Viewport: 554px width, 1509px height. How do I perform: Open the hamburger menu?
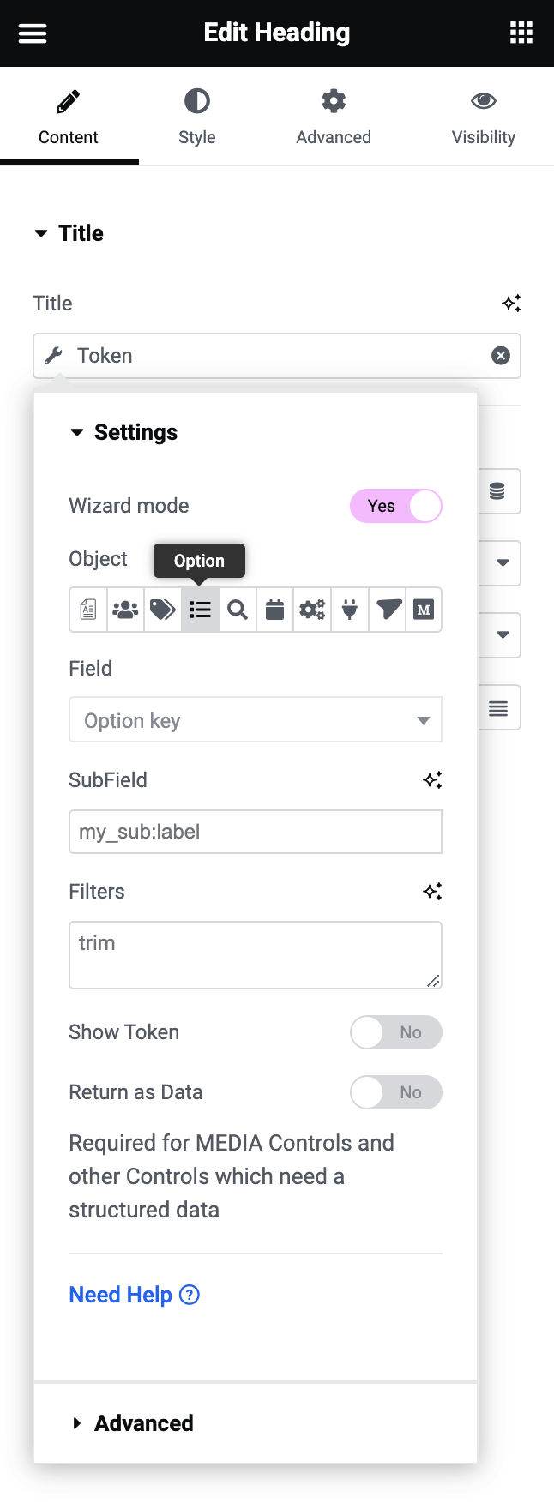tap(33, 33)
